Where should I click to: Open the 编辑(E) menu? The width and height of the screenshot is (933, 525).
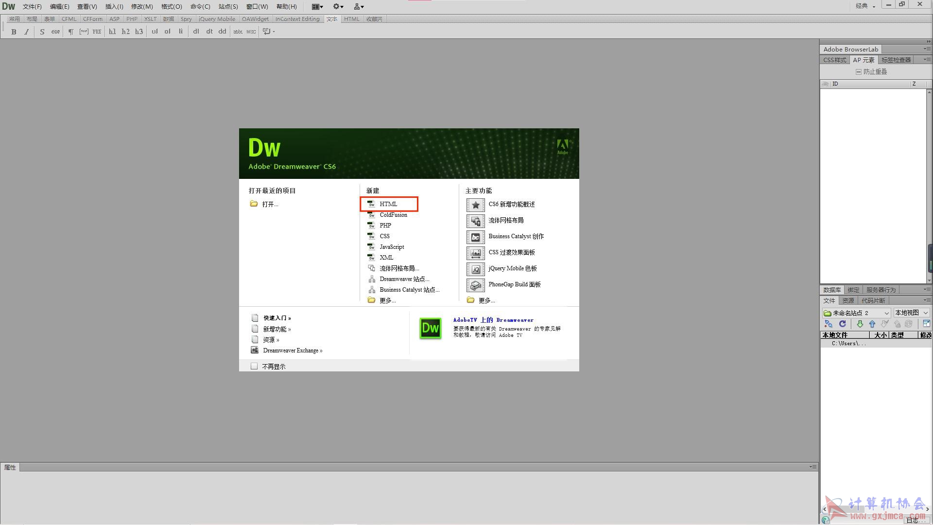59,6
